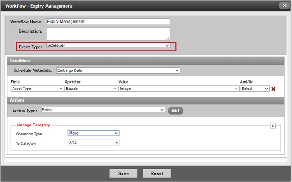This screenshot has width=292, height=182.
Task: Focus the Description text area
Action: tap(108, 34)
